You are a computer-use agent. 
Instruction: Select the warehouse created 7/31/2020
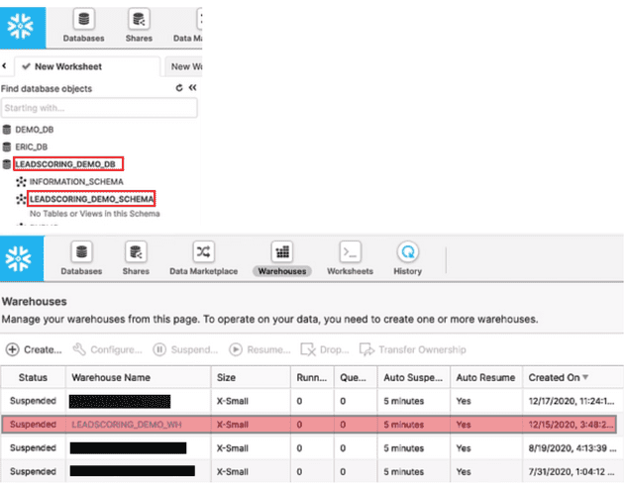point(312,471)
